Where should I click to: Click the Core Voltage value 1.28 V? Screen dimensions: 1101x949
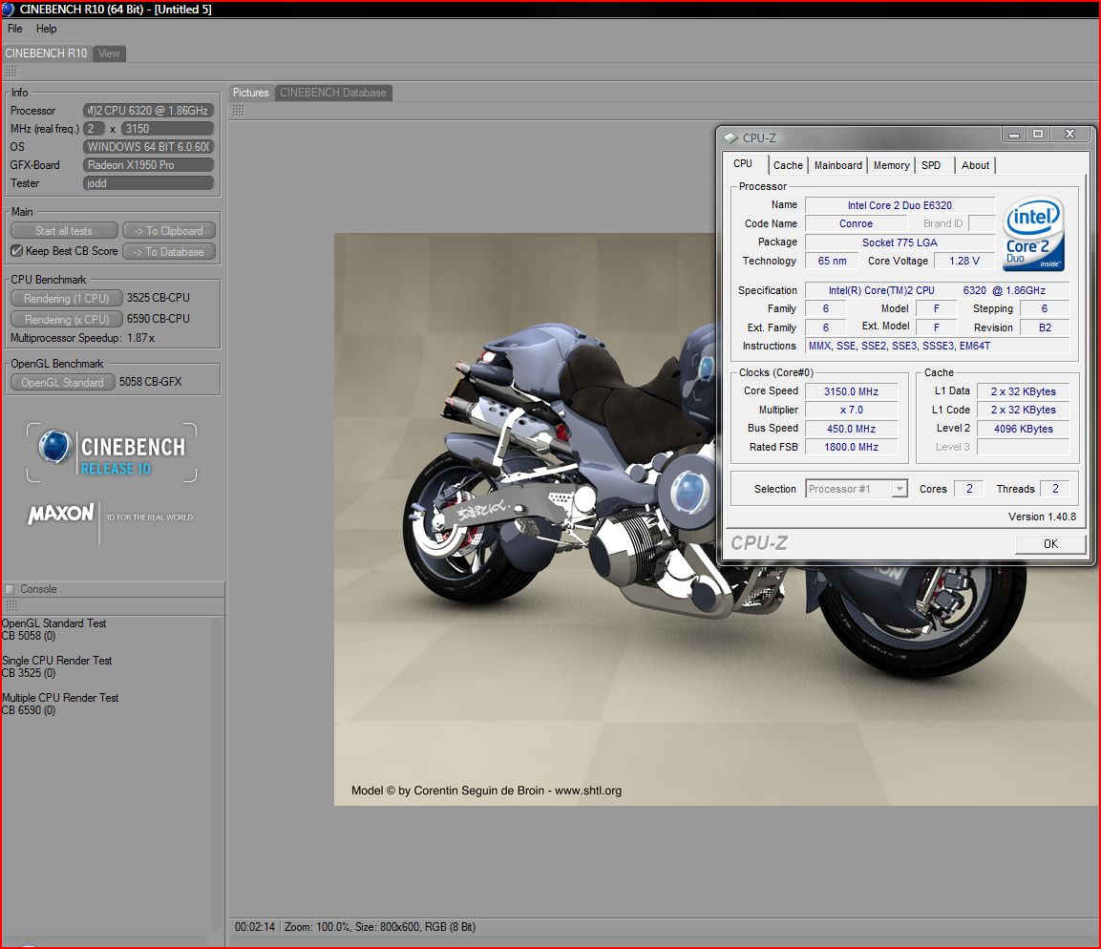(x=964, y=261)
